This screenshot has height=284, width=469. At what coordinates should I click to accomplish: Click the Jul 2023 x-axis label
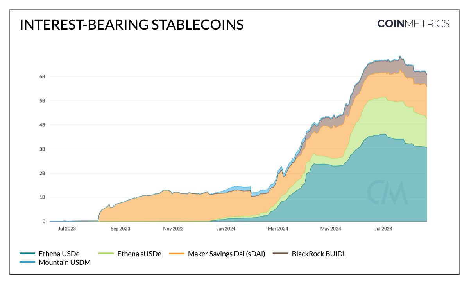[66, 229]
